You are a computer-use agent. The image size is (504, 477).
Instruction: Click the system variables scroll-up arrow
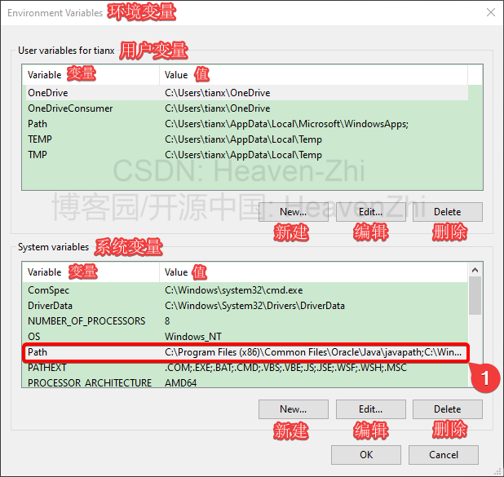coord(475,270)
